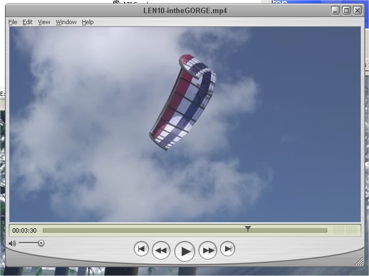The width and height of the screenshot is (369, 276).
Task: Open the File menu
Action: point(13,22)
